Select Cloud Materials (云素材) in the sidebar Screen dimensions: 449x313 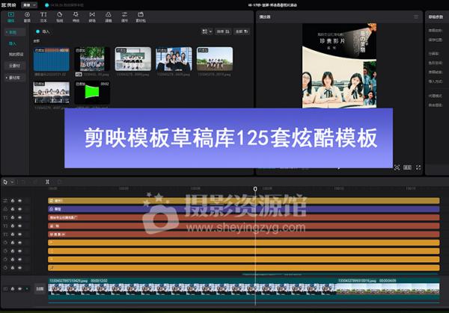[15, 65]
